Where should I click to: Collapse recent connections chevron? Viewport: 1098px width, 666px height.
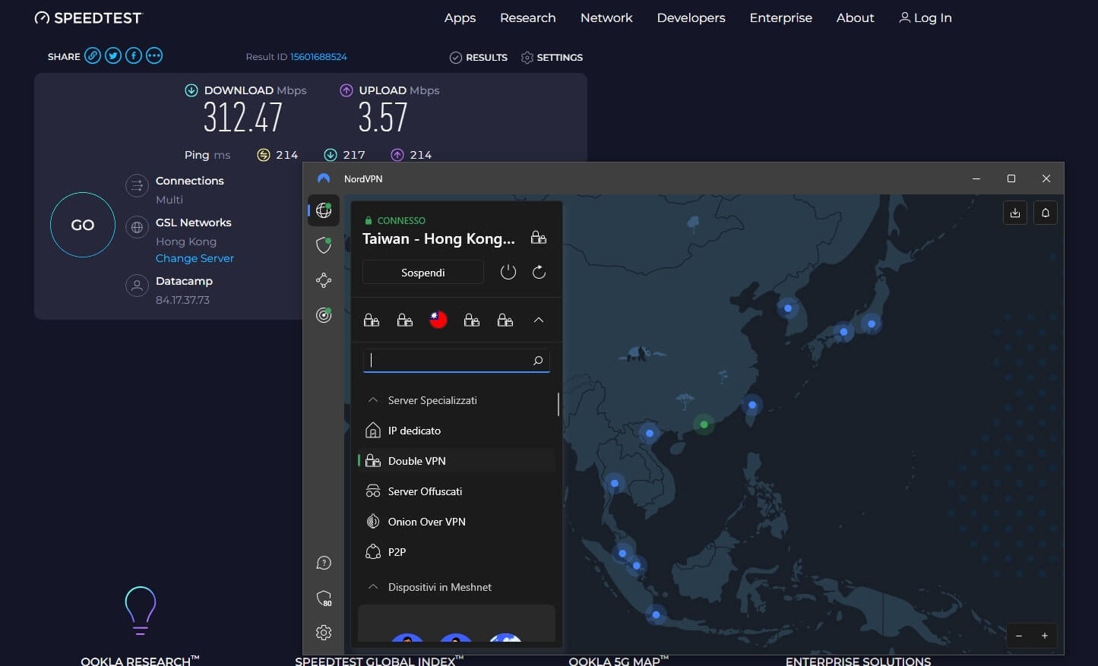point(539,320)
